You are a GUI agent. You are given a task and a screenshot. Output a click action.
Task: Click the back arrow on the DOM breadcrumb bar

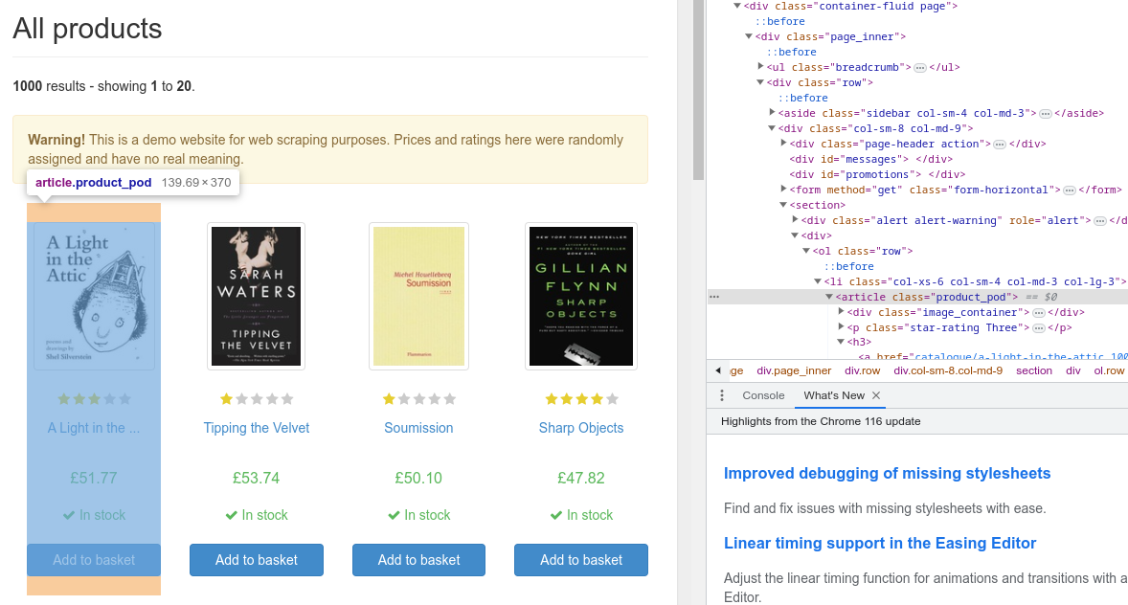coord(717,370)
